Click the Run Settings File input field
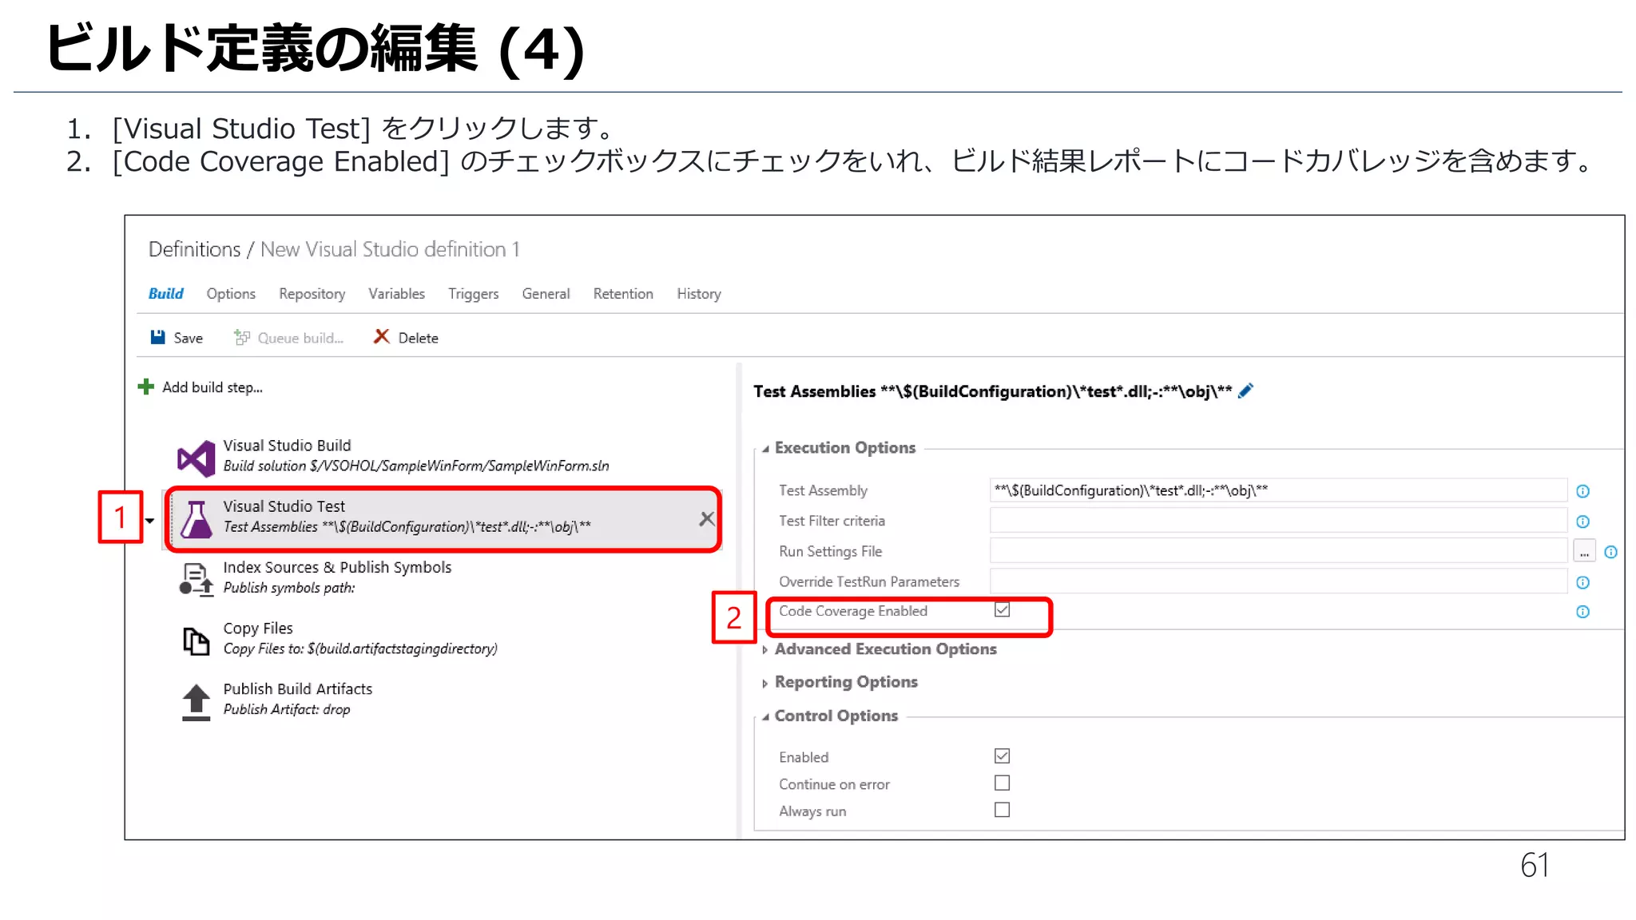Image resolution: width=1636 pixels, height=920 pixels. tap(1278, 551)
